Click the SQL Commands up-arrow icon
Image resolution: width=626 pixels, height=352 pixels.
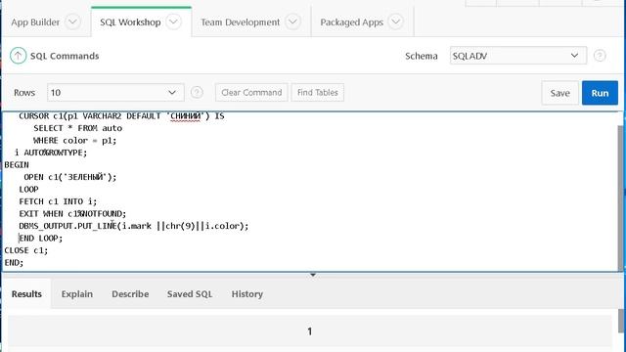18,56
